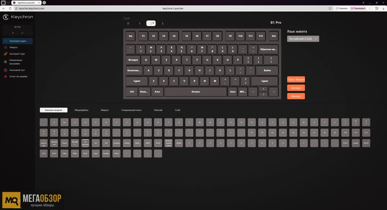Pick the PgUp key in the palette
This screenshot has height=210, width=387.
coord(137,143)
